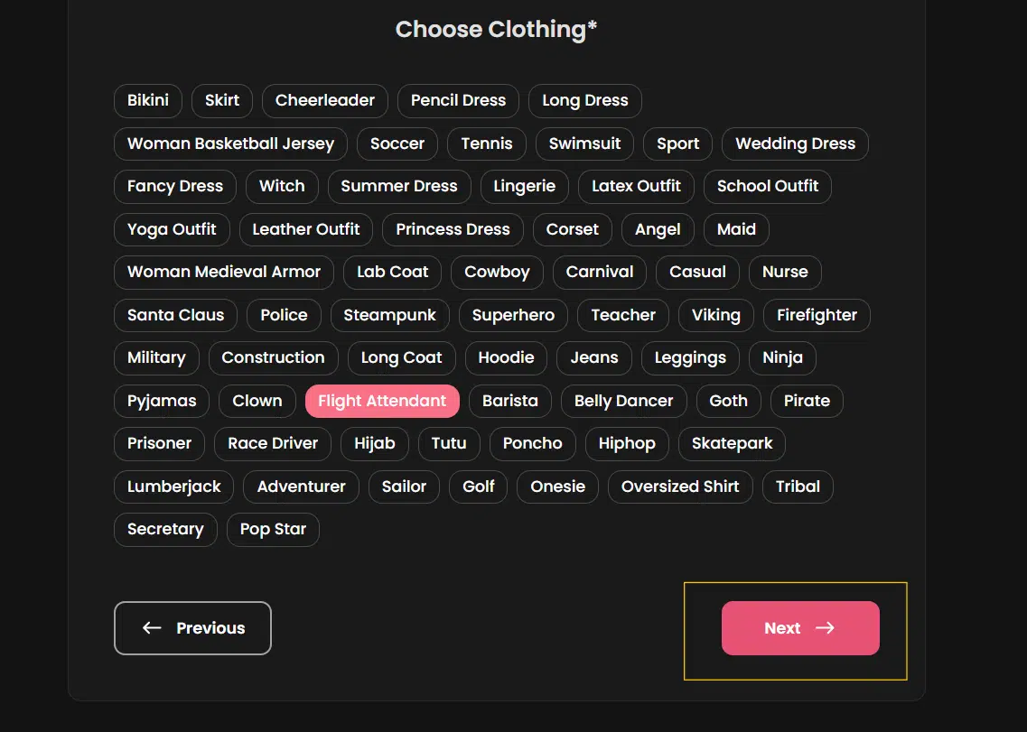Select the Bikini clothing option
1027x732 pixels.
pos(147,100)
